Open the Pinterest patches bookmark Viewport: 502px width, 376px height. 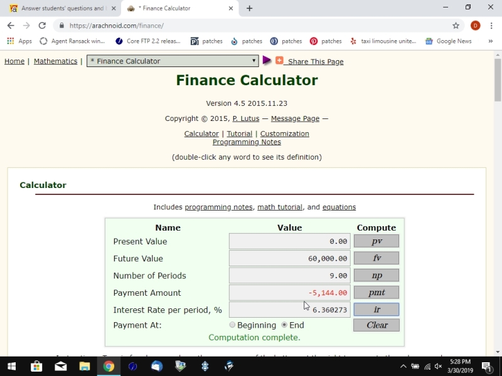(326, 41)
